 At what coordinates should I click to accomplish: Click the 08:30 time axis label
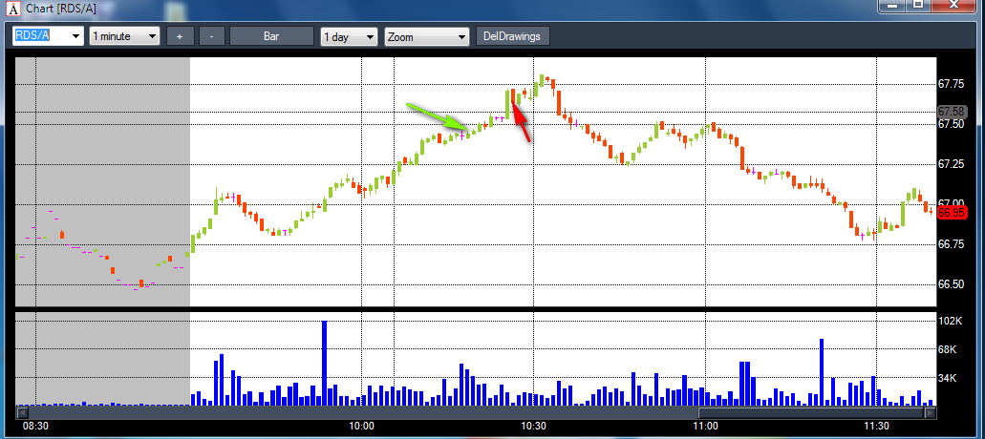(35, 426)
